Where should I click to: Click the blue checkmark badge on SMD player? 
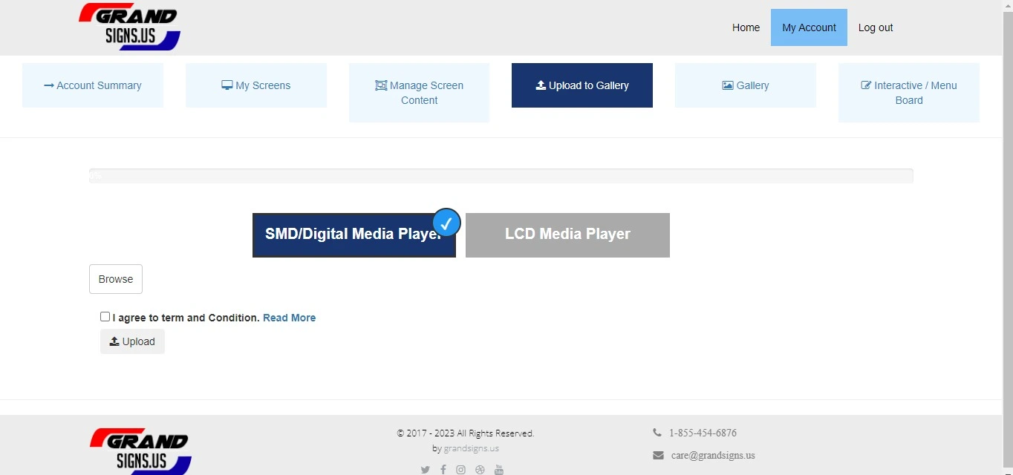[x=446, y=223]
